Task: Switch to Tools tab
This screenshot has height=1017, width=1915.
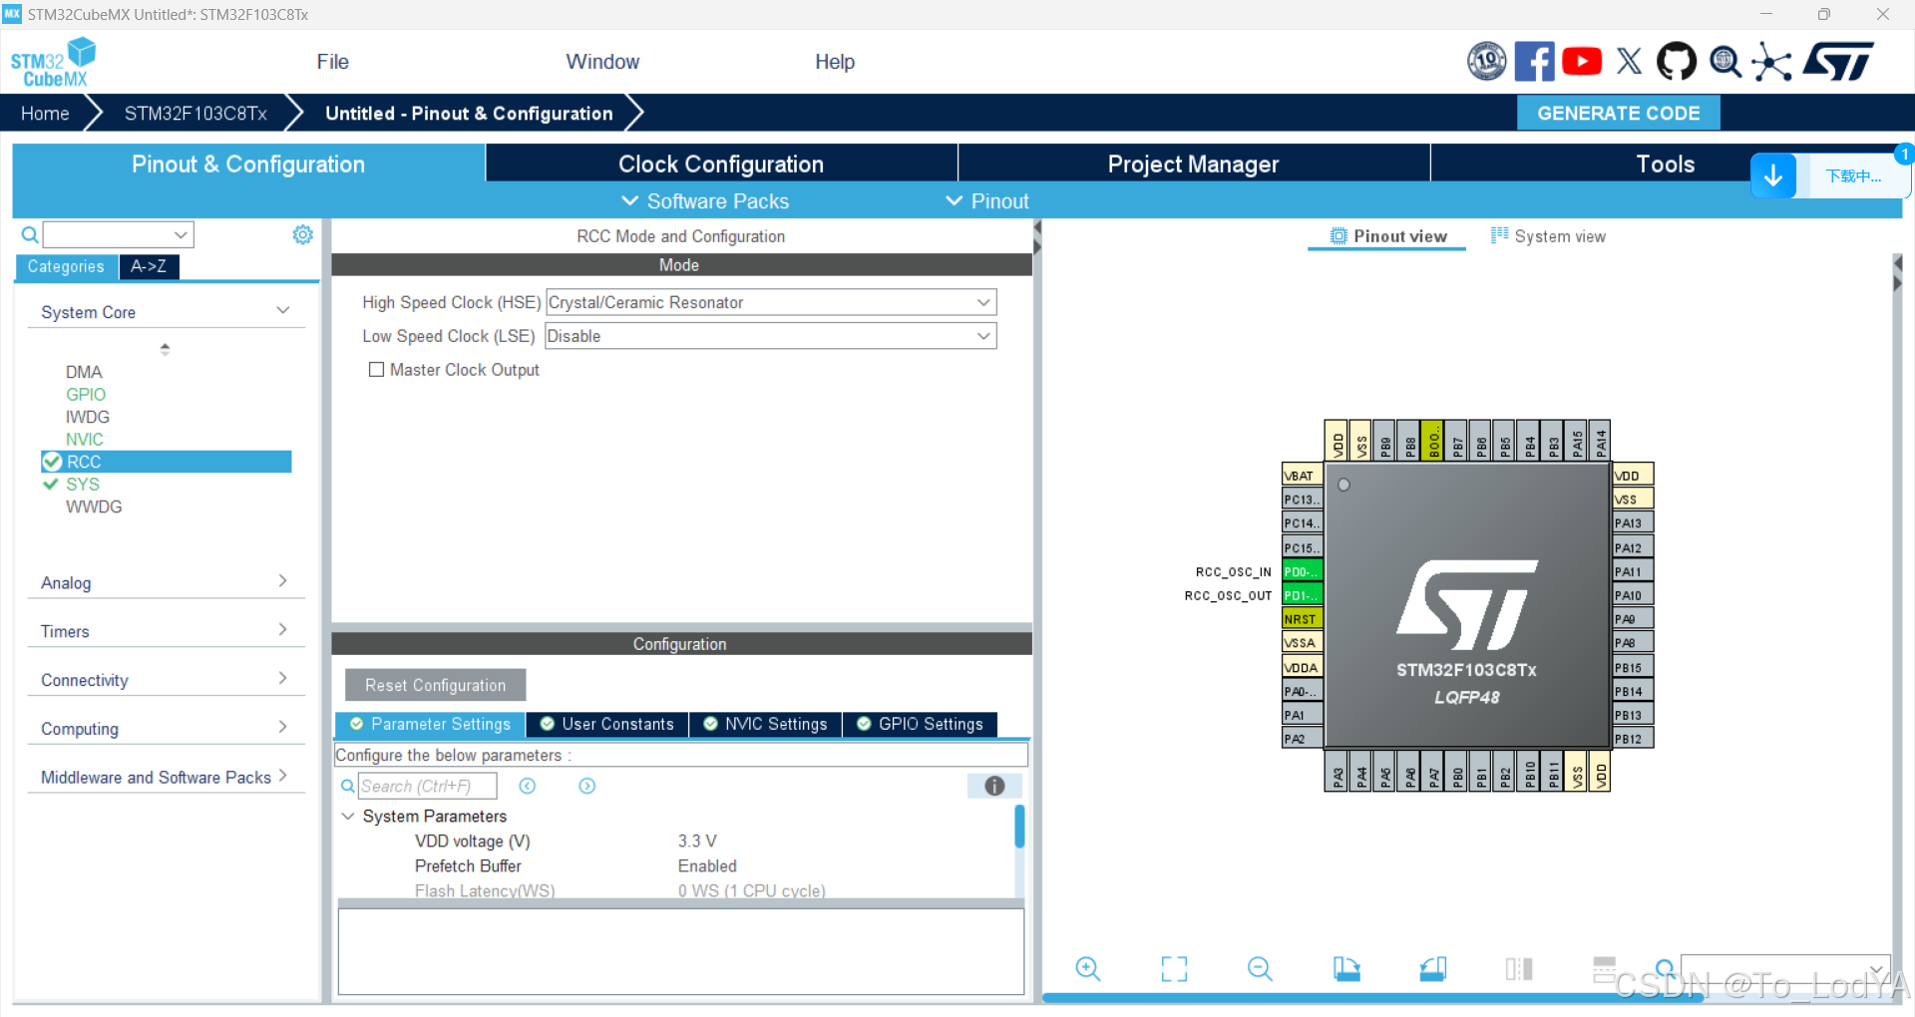Action: tap(1665, 164)
